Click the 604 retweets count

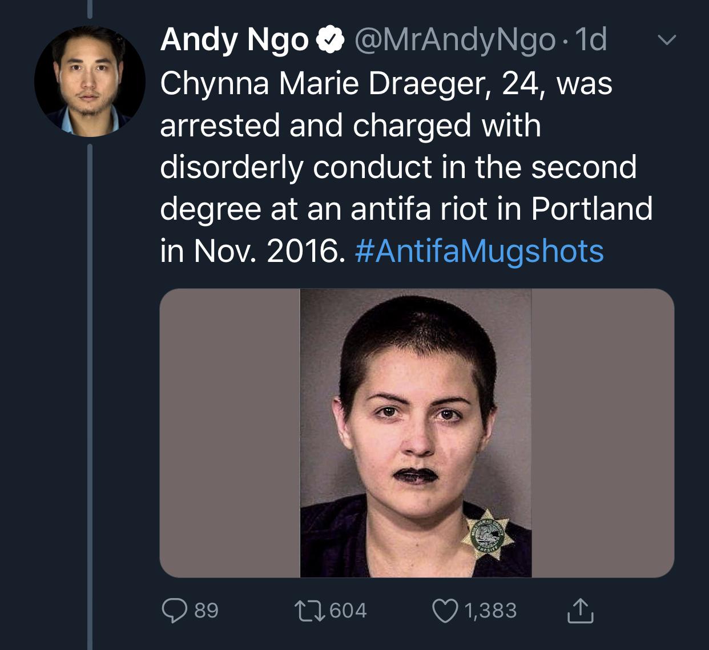[348, 610]
